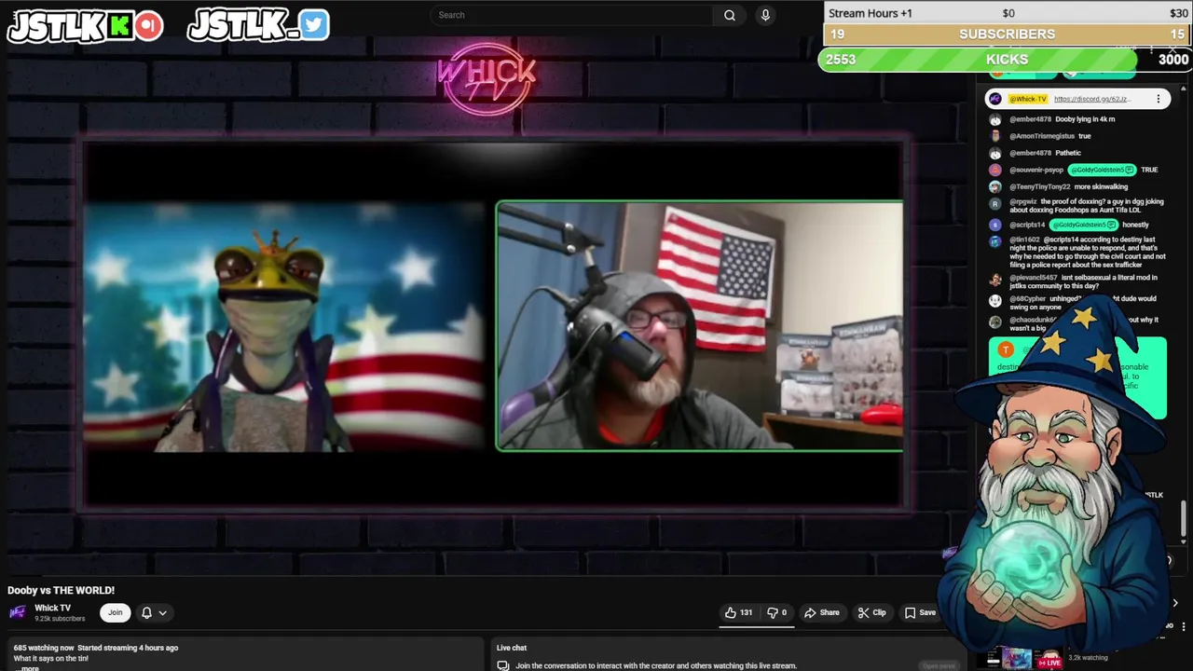Screen dimensions: 1193x671
Task: Click @AmonTrismegistus avatar in chat
Action: [995, 136]
